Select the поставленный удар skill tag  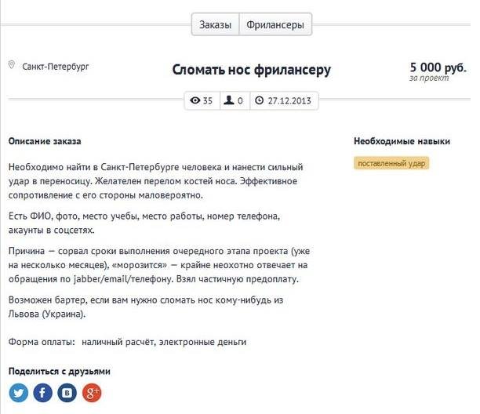coord(391,163)
